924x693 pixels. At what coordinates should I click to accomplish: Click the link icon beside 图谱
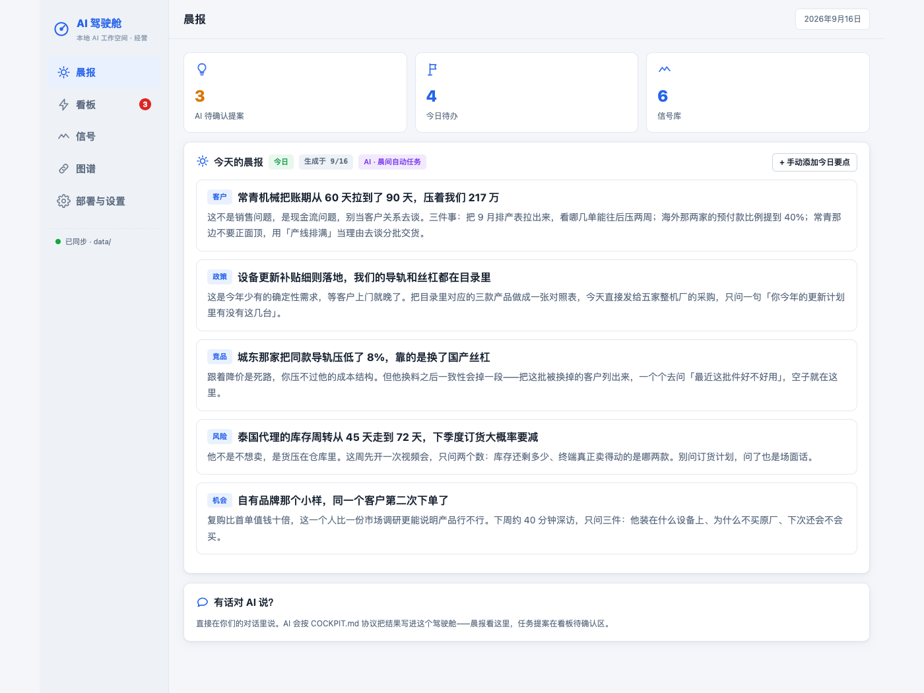pyautogui.click(x=63, y=169)
